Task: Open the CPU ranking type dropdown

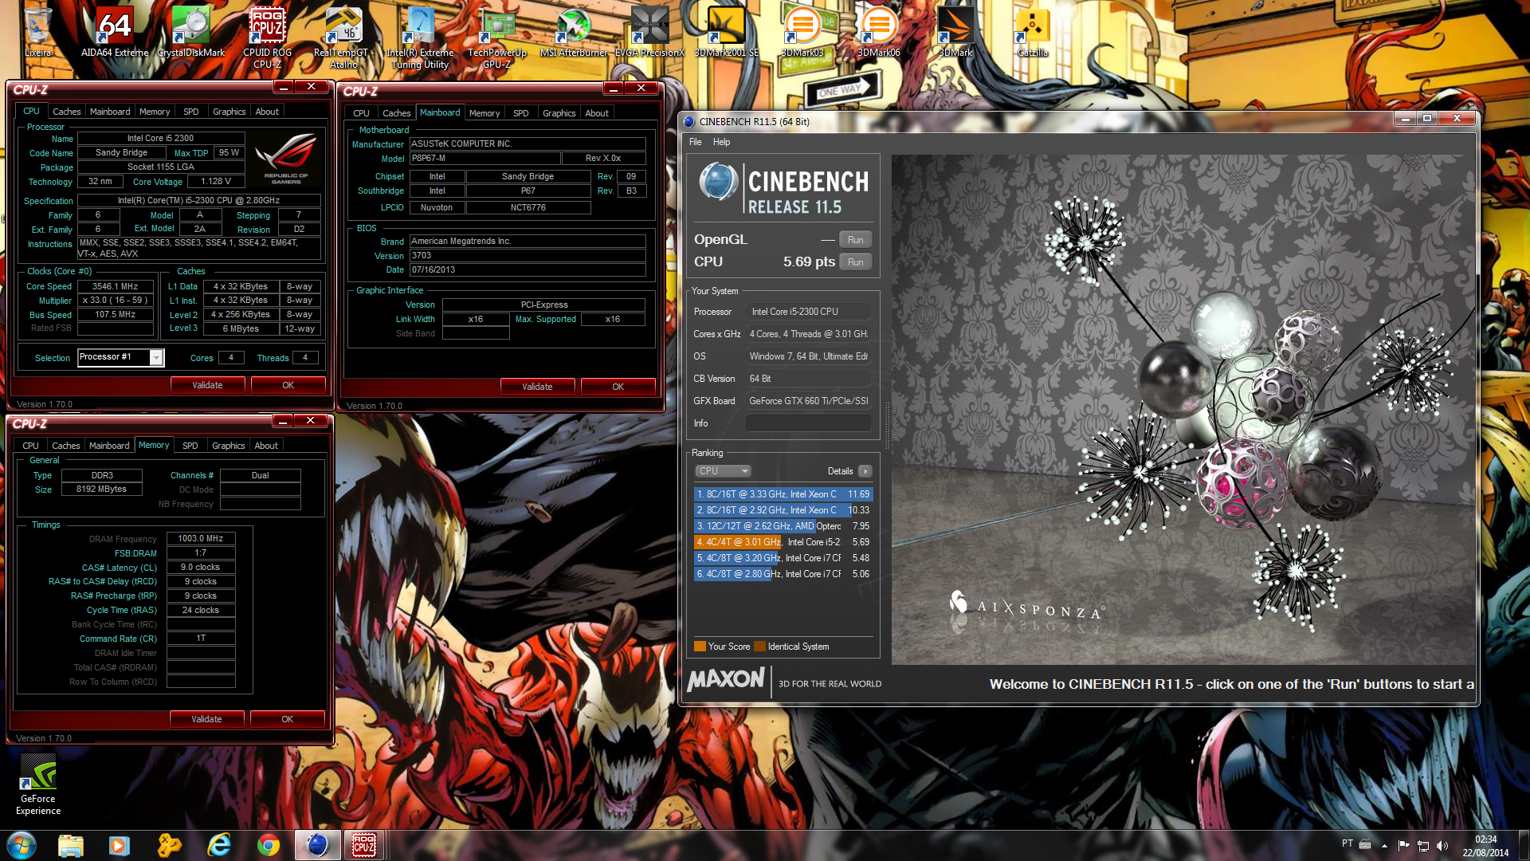Action: (x=723, y=471)
